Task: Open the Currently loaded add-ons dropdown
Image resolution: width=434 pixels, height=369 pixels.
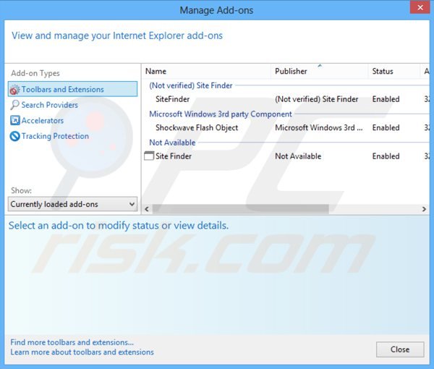Action: (72, 204)
